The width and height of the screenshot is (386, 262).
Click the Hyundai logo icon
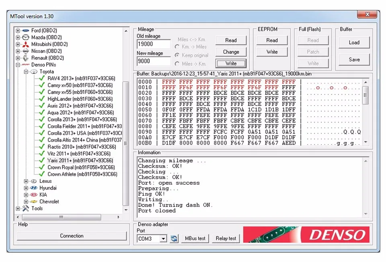coord(34,188)
